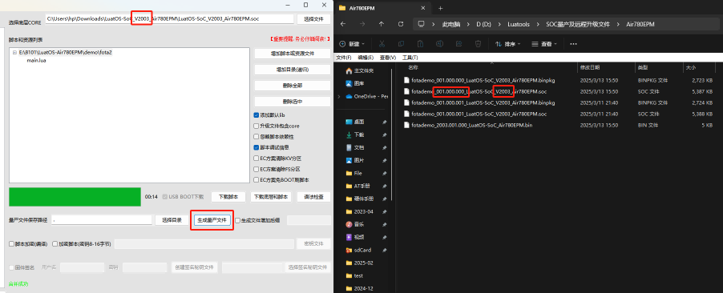The image size is (723, 293).
Task: Collapse the fota2 demo folder tree node
Action: click(14, 53)
